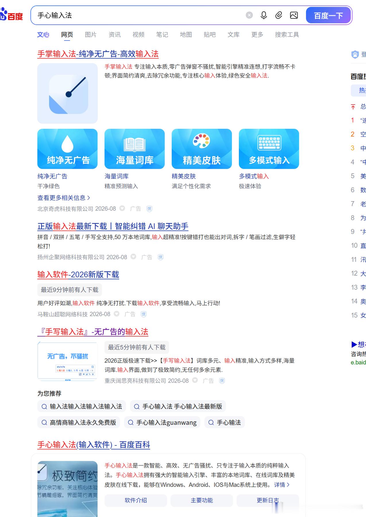Switch to the 视频 tab
The height and width of the screenshot is (517, 366).
pos(138,34)
